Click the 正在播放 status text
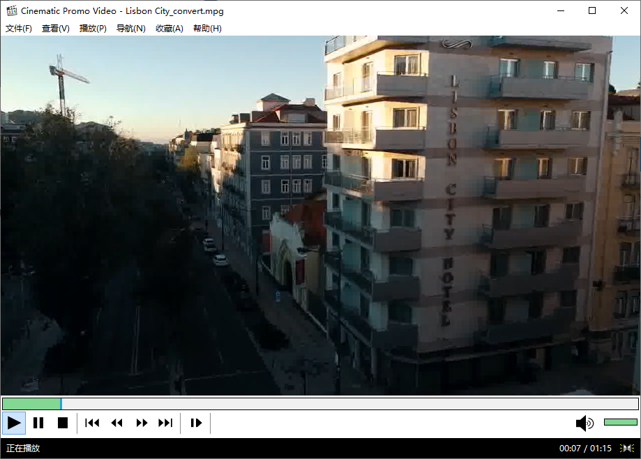Image resolution: width=641 pixels, height=459 pixels. tap(23, 449)
